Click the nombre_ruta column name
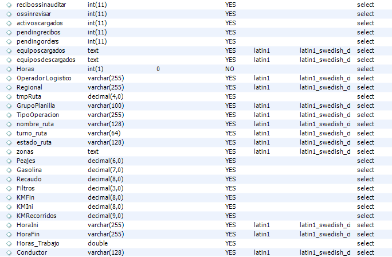 pyautogui.click(x=35, y=124)
